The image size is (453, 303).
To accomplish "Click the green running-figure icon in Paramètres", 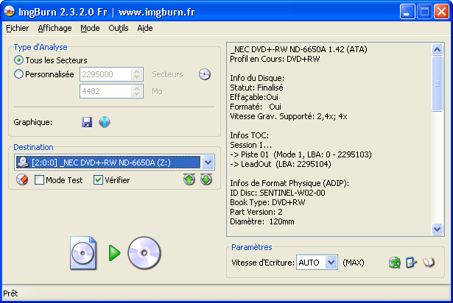I will click(394, 263).
